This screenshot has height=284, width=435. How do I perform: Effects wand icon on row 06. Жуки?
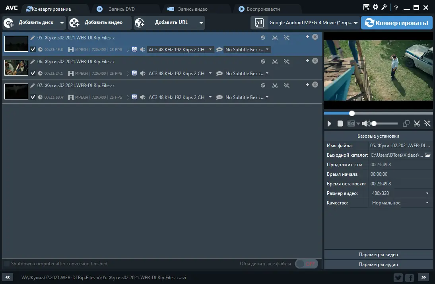coord(287,61)
